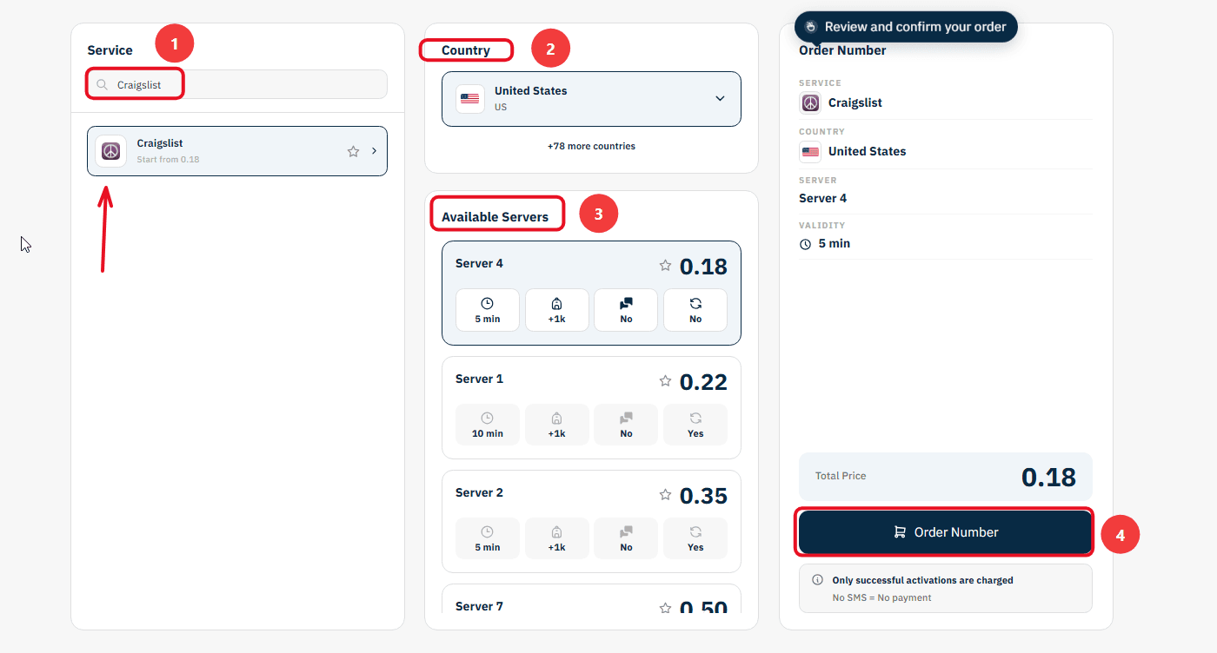
Task: Select the 'Server 2' card title
Action: point(479,492)
